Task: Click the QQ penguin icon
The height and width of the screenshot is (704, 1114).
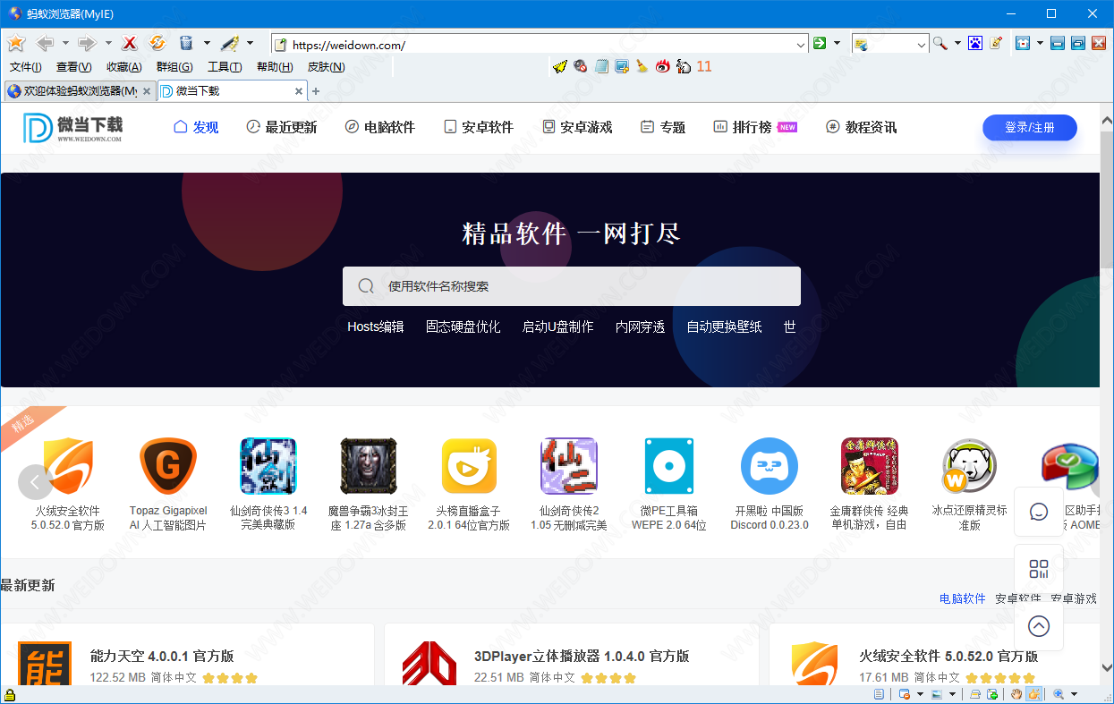Action: coord(684,66)
